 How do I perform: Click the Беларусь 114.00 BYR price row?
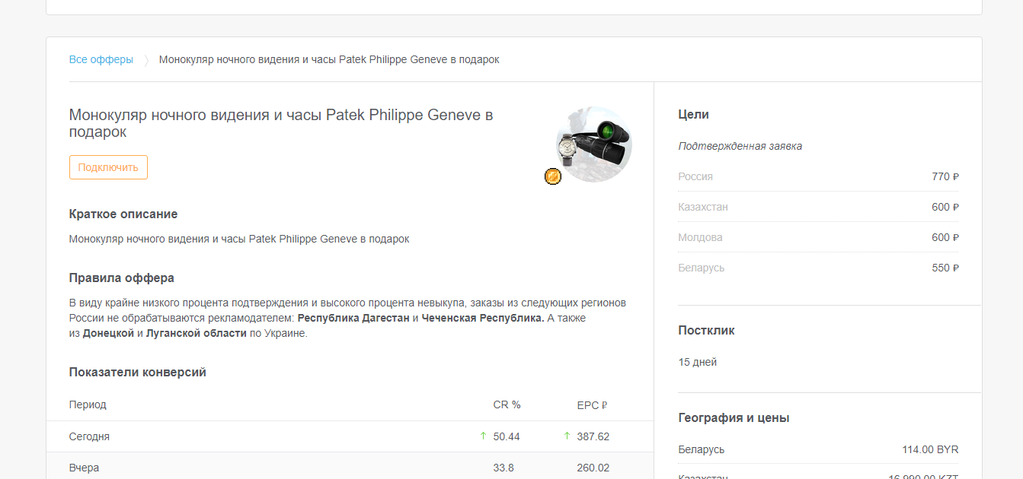pos(817,449)
